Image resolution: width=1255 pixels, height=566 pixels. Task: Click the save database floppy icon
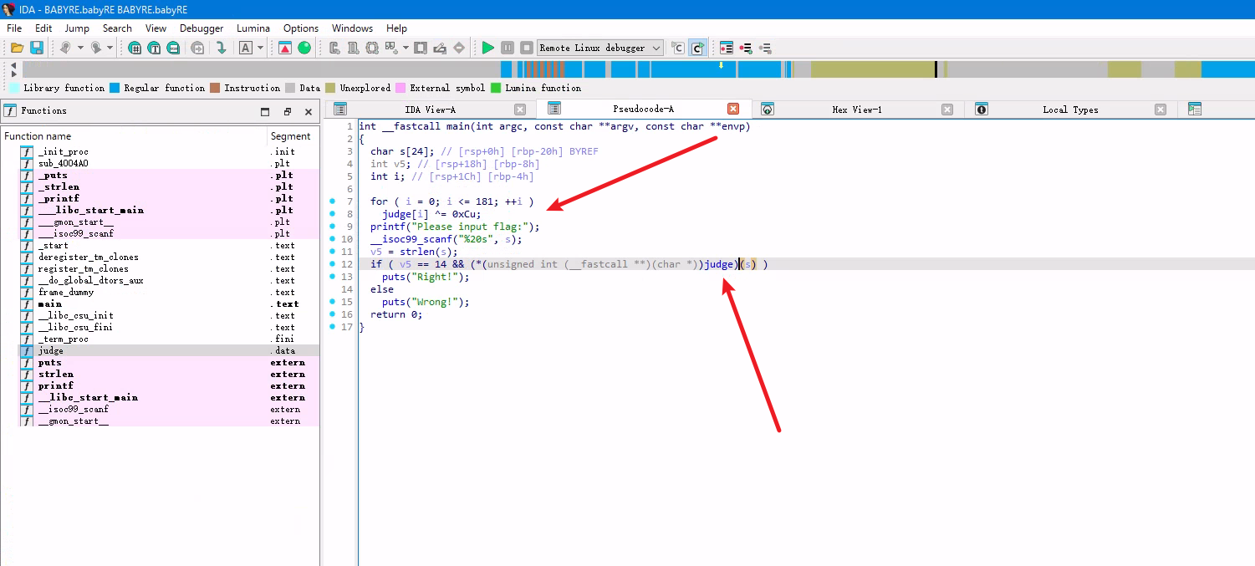click(37, 48)
